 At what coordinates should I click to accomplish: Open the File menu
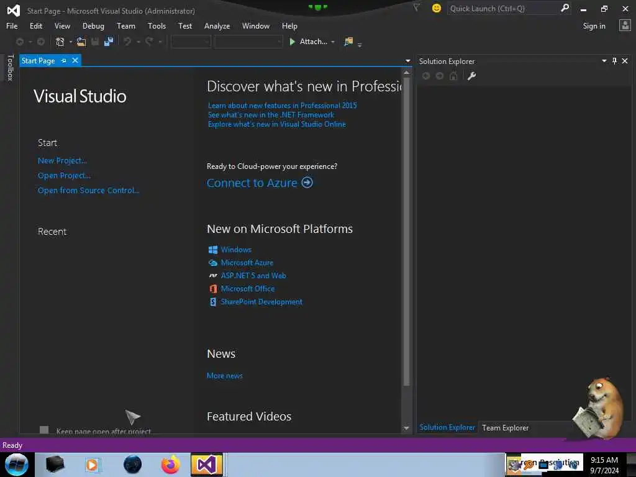[12, 26]
